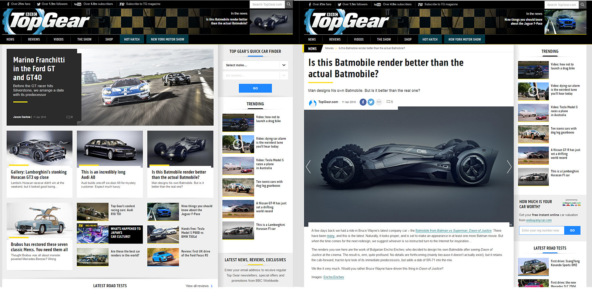Click 'Enter your reg number' input field
Viewport: 592px width, 289px height.
click(x=542, y=230)
